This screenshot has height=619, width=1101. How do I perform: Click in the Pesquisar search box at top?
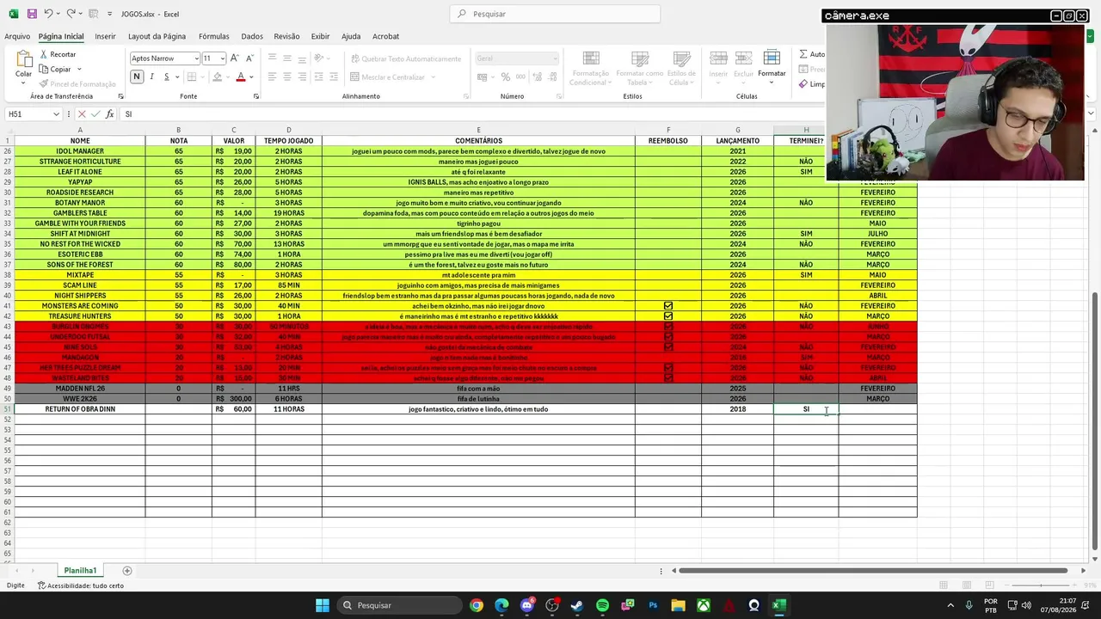[x=555, y=14]
